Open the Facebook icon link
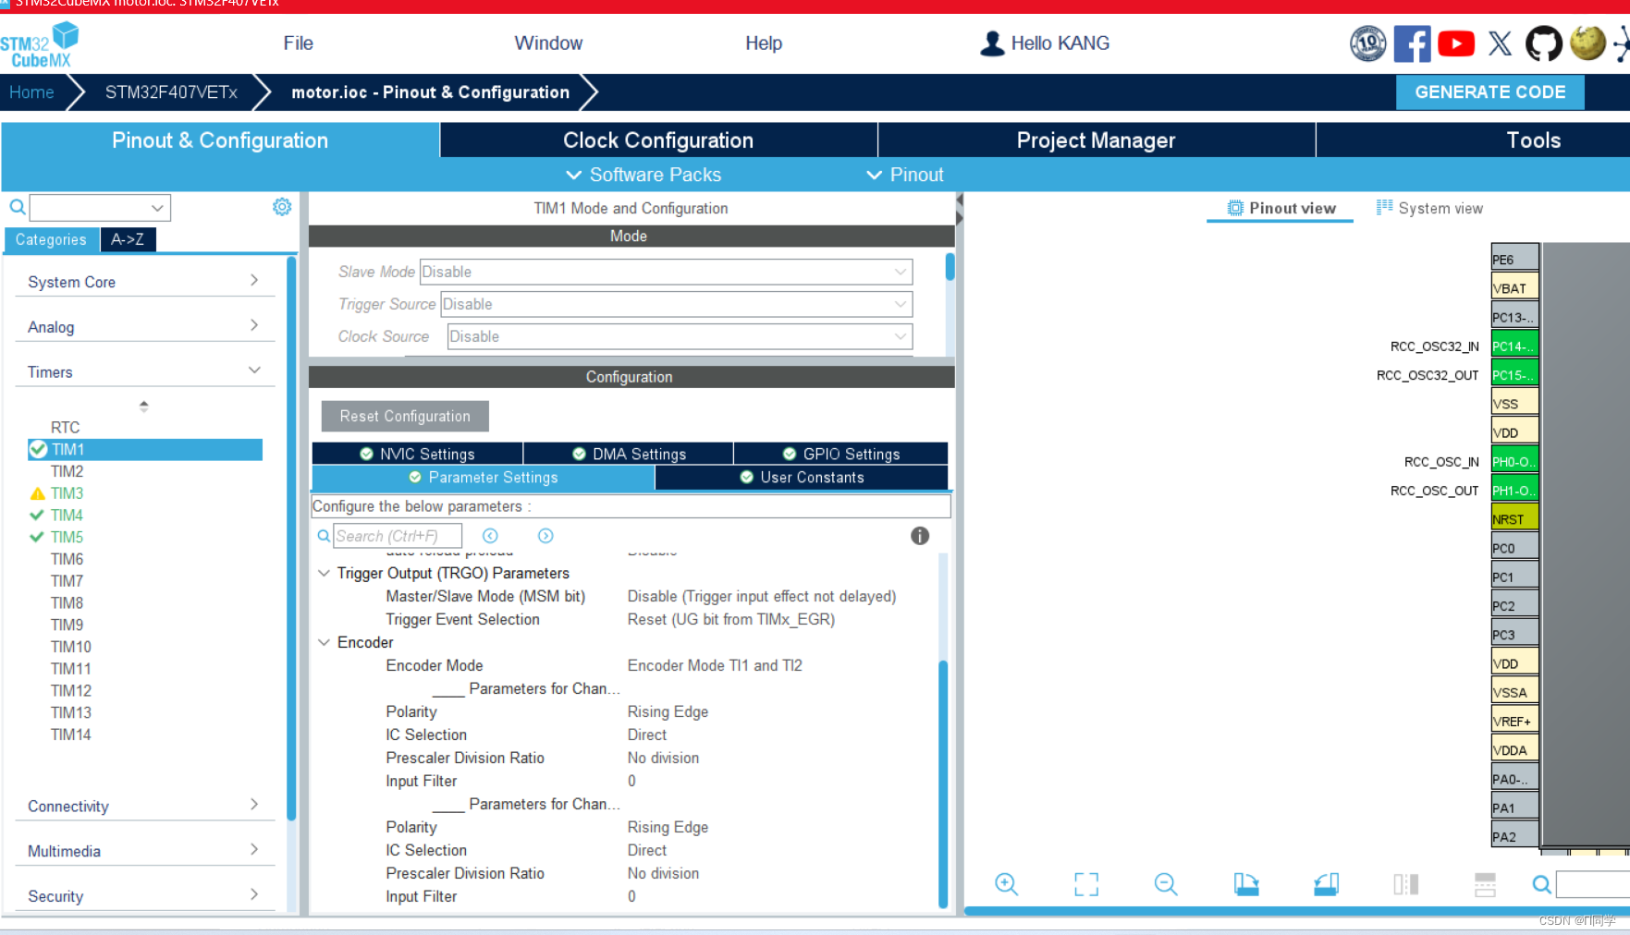 (x=1412, y=43)
